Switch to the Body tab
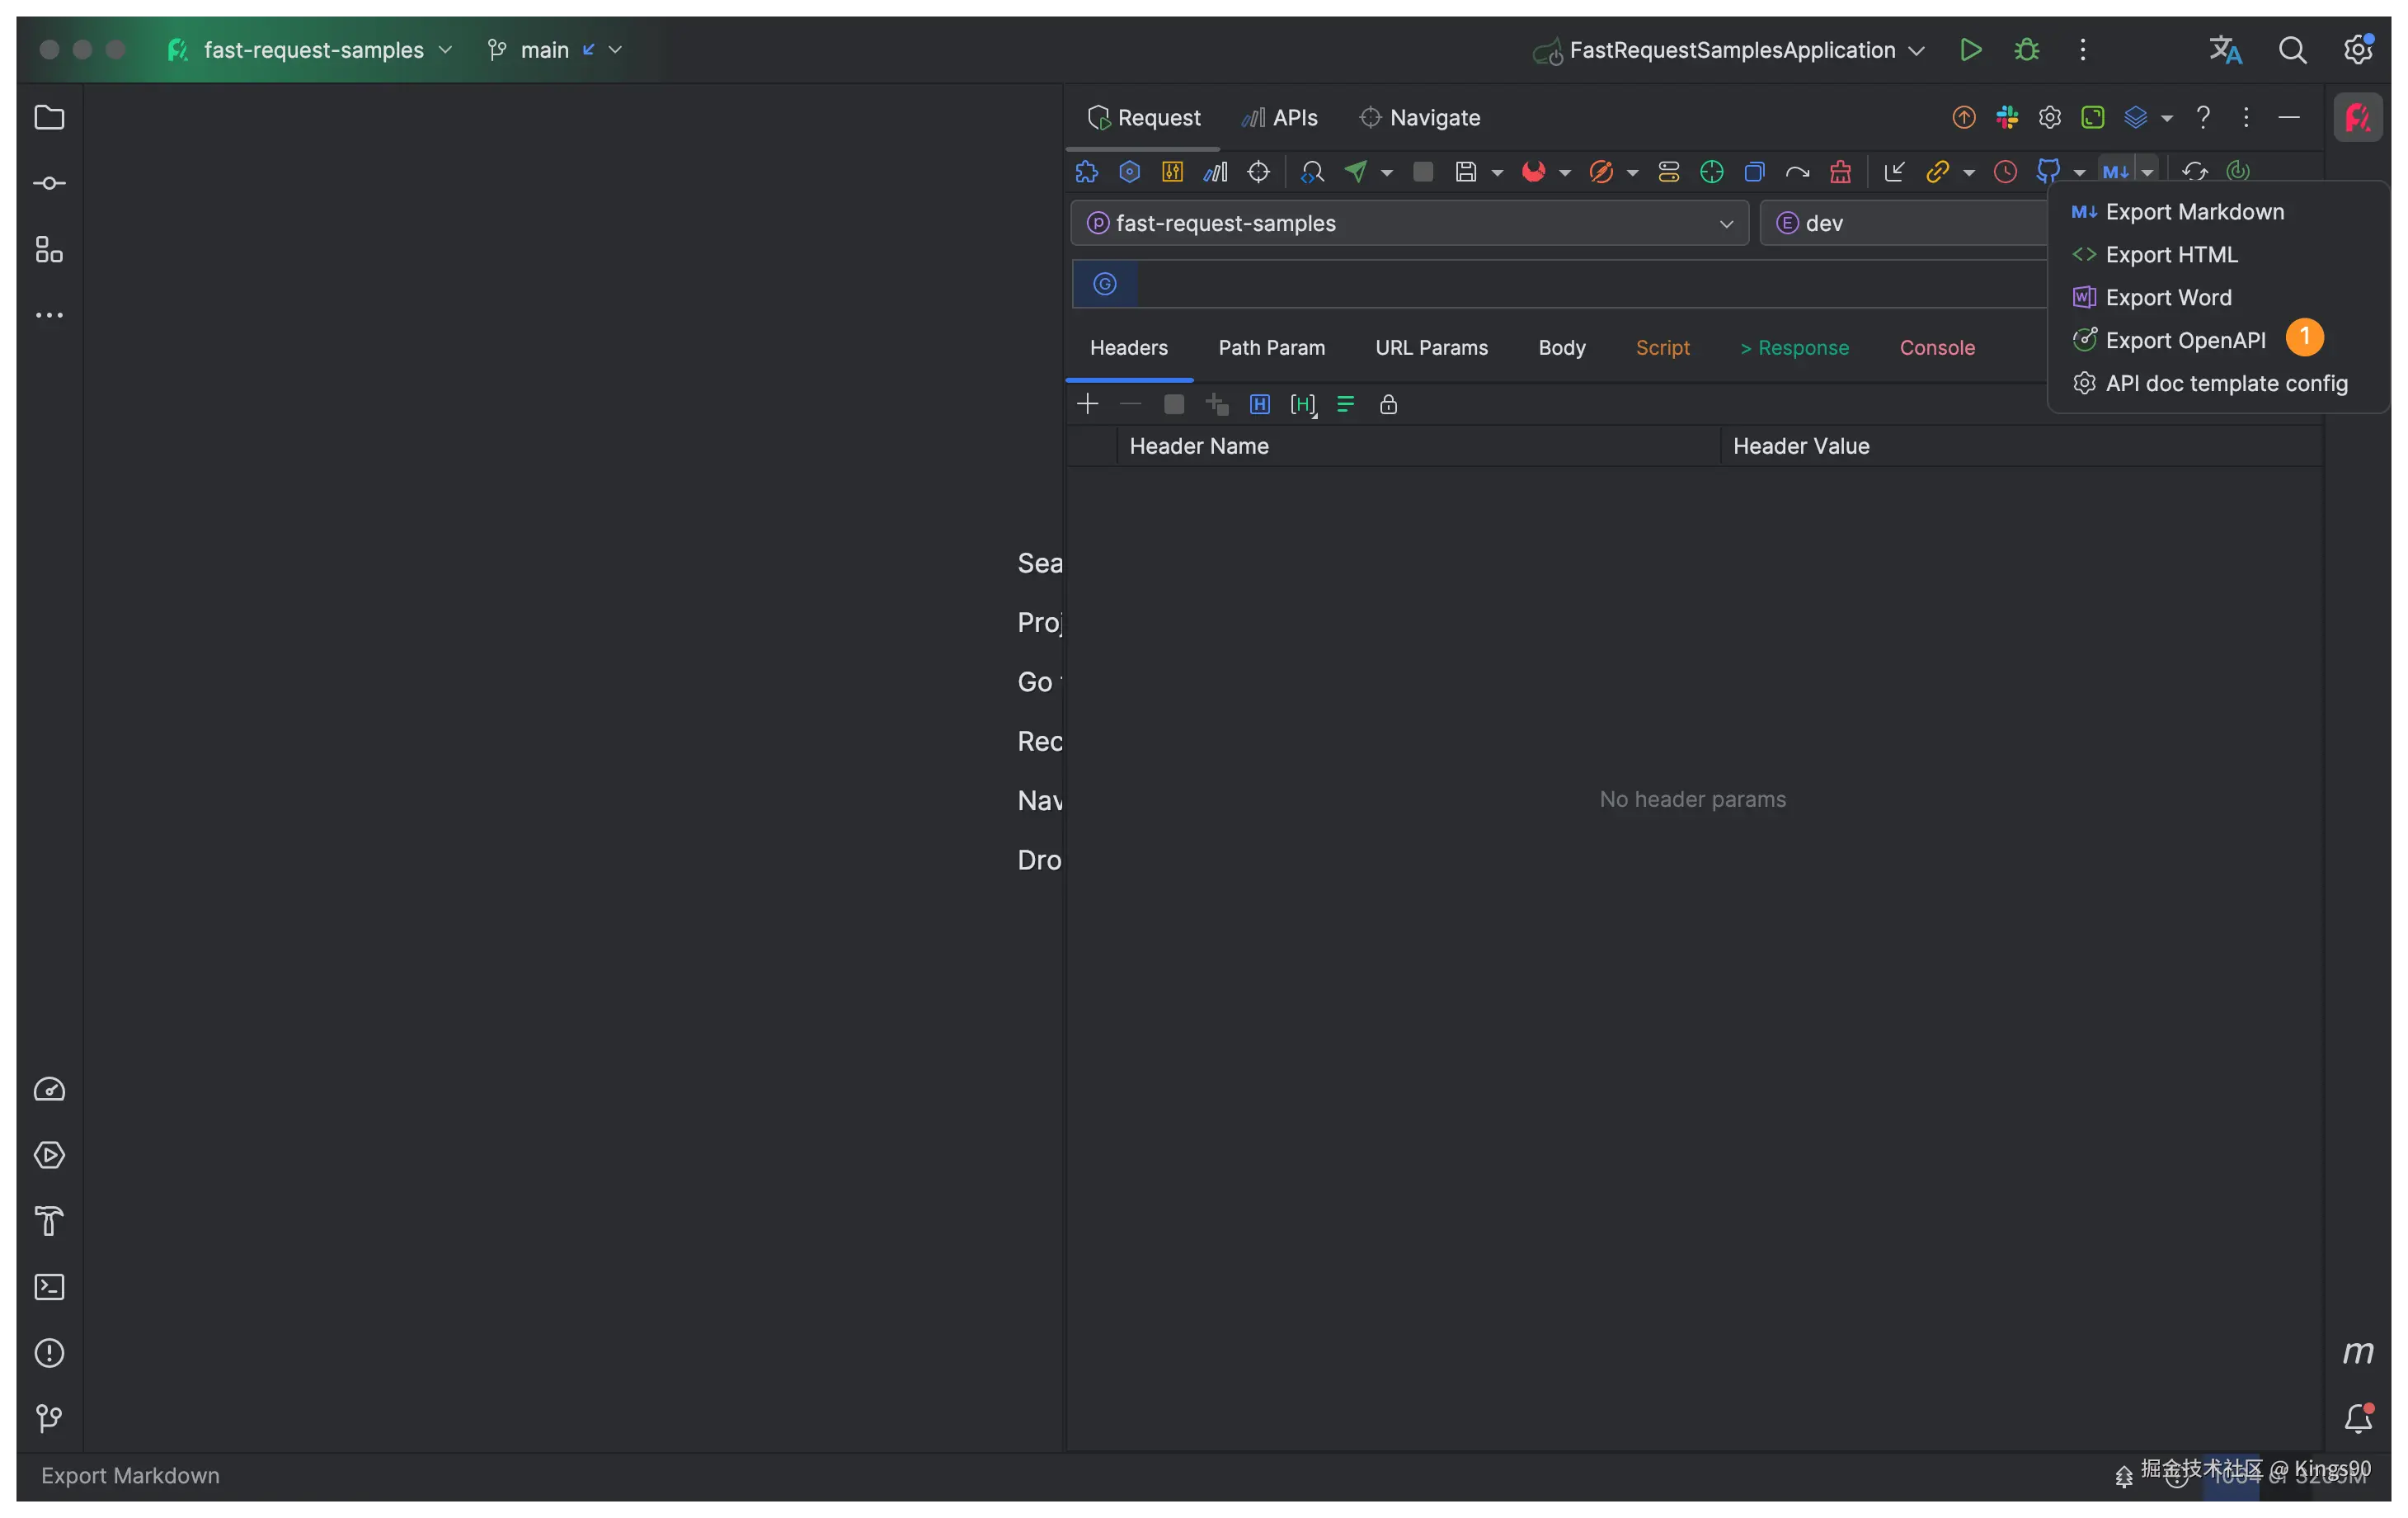 point(1561,348)
